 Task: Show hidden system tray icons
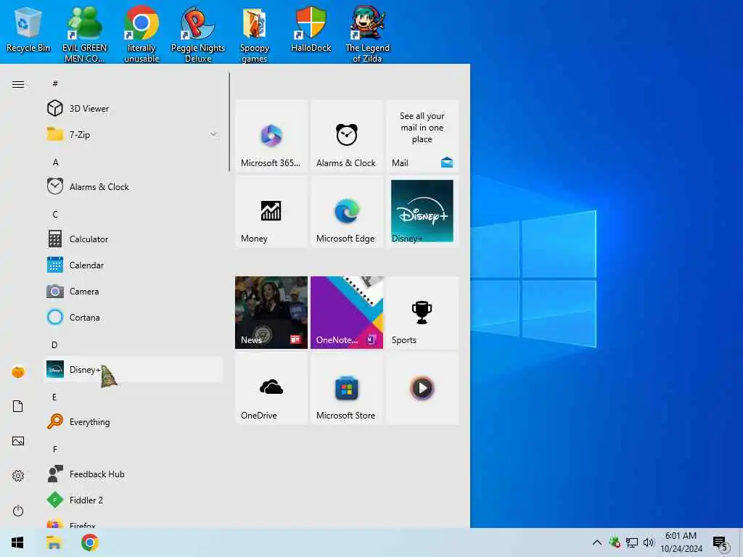597,542
